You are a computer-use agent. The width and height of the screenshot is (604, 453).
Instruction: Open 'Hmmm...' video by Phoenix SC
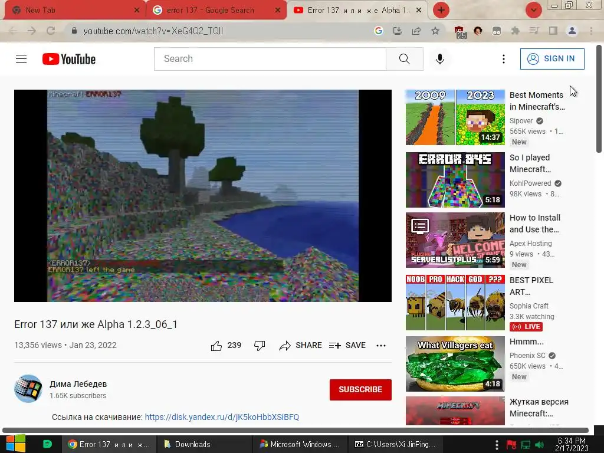click(527, 342)
